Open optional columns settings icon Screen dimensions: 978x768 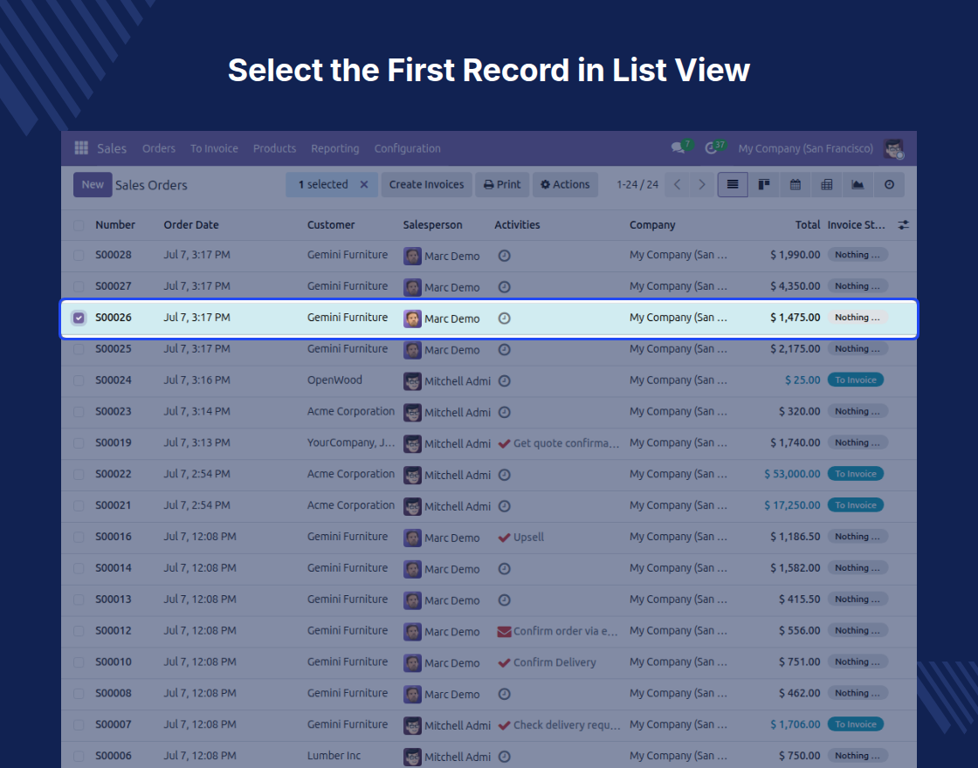tap(903, 225)
